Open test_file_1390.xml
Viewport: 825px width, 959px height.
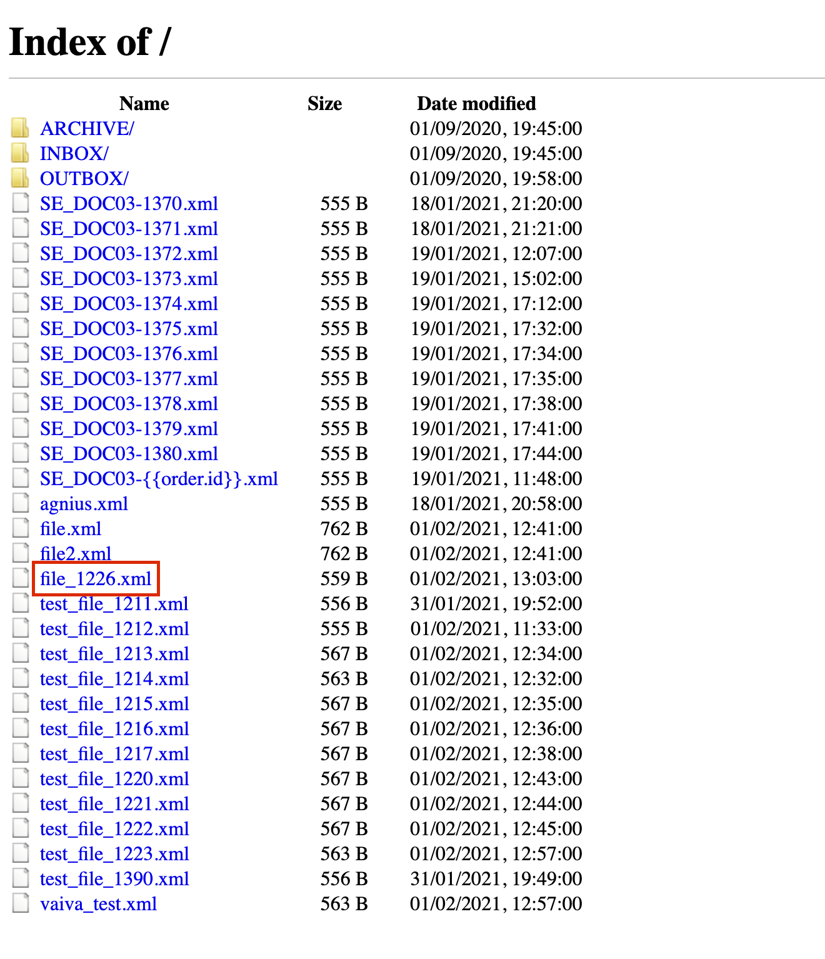[x=114, y=879]
